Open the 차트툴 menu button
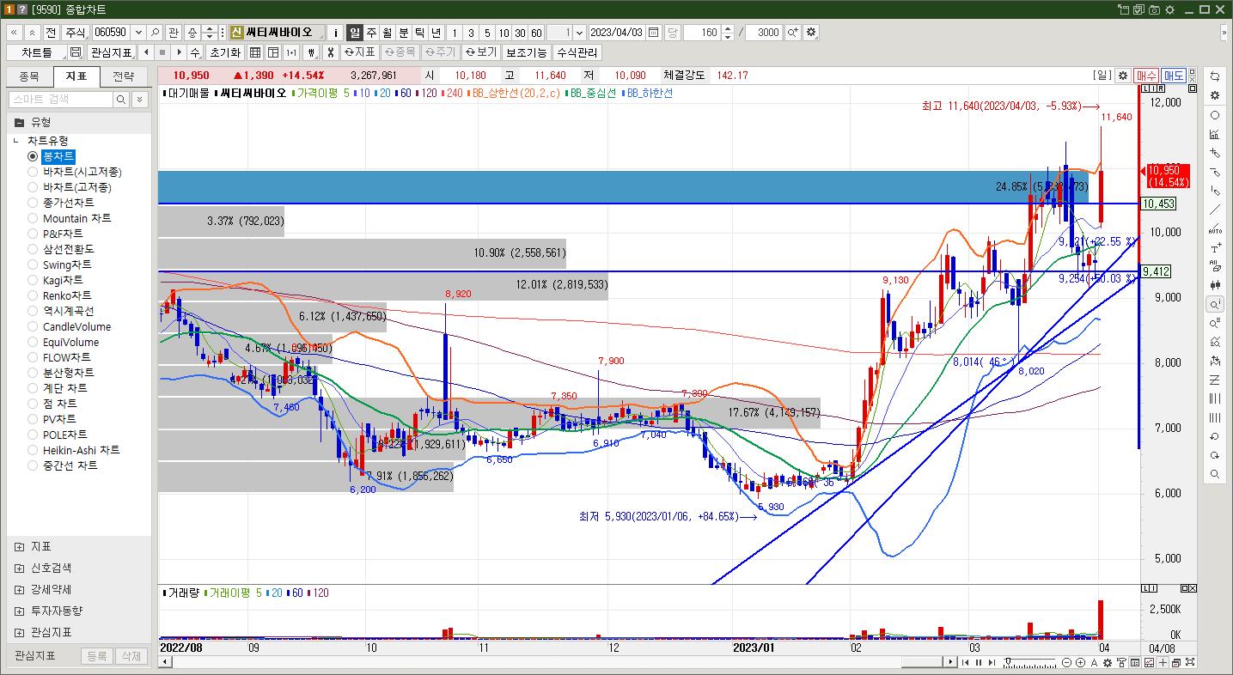The height and width of the screenshot is (675, 1233). pyautogui.click(x=36, y=52)
